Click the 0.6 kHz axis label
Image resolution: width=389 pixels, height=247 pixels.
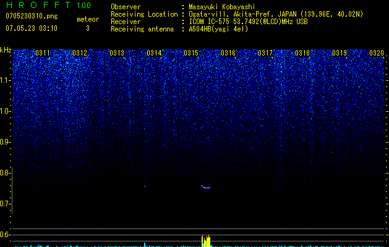coord(5,235)
